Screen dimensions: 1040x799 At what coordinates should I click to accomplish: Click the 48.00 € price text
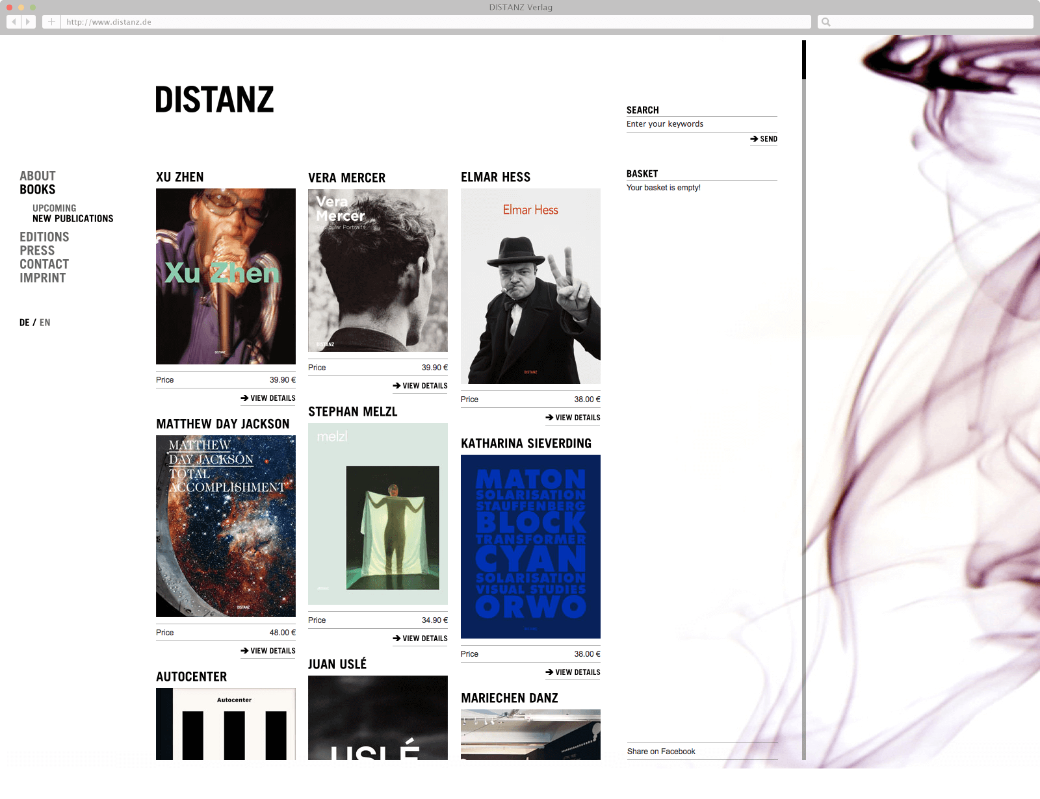click(x=283, y=633)
